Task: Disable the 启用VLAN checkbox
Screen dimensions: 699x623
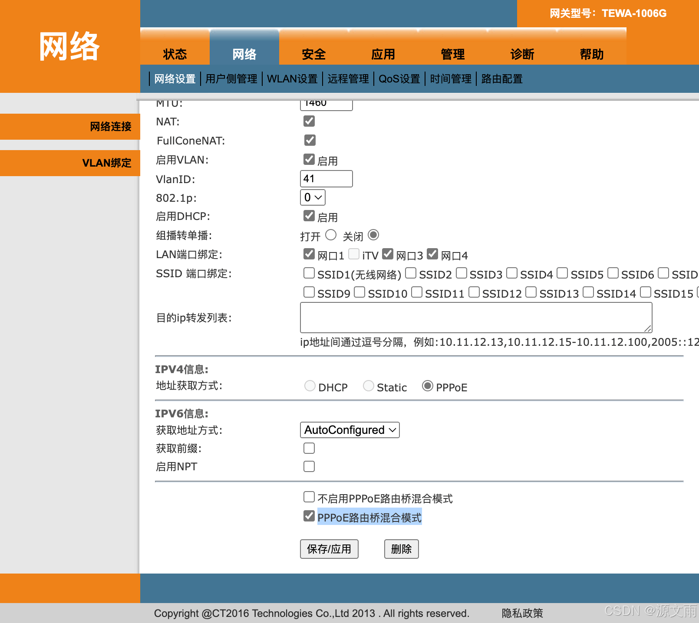Action: [309, 159]
